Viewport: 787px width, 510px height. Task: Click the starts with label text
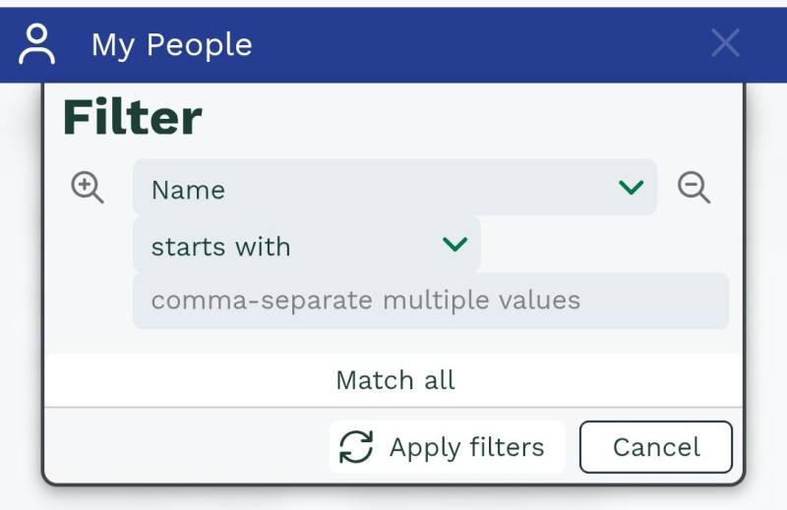pos(220,246)
